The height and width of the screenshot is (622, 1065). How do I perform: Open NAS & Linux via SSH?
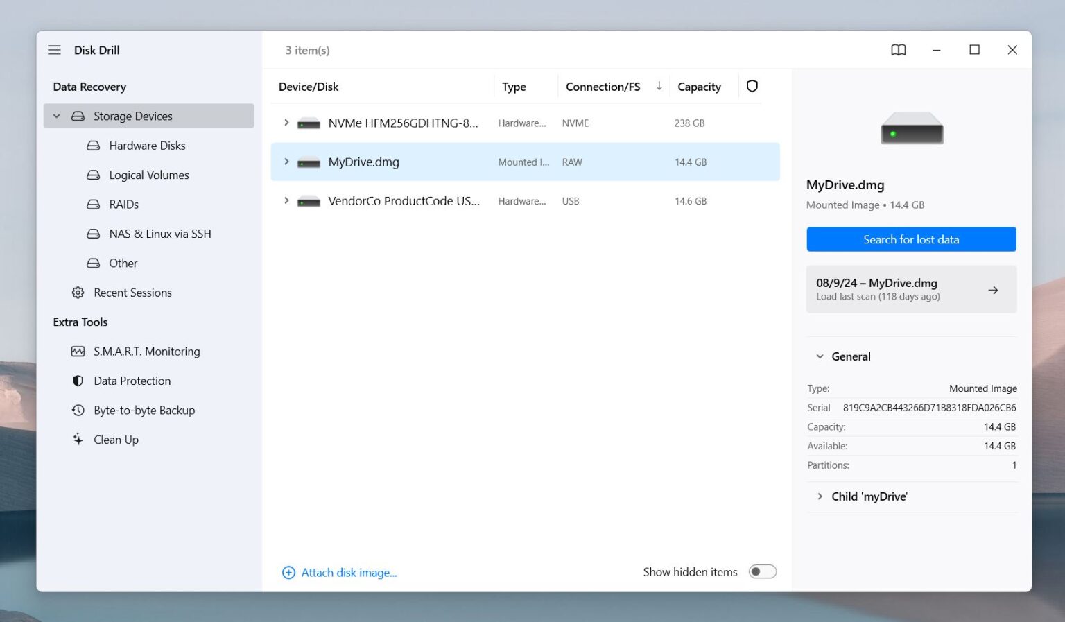[x=159, y=234]
